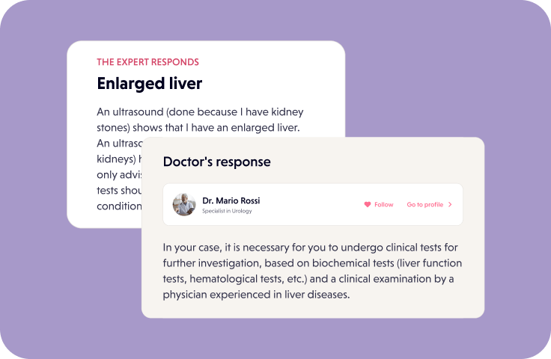
Task: Click the line physician experienced in liver diseases
Action: [256, 295]
